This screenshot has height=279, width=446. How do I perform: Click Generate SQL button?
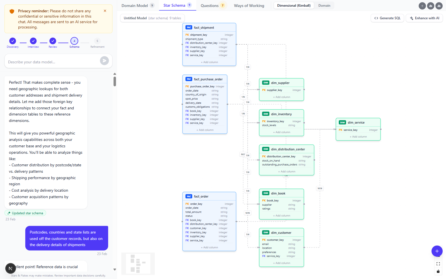tap(387, 18)
